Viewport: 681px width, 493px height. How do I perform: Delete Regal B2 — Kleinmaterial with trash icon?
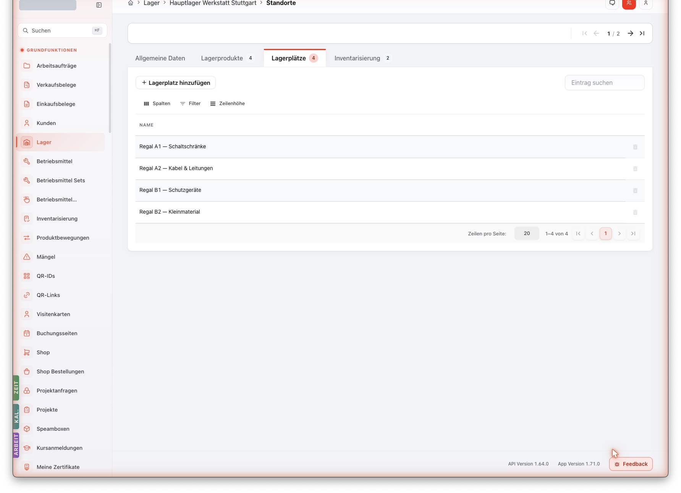coord(635,212)
